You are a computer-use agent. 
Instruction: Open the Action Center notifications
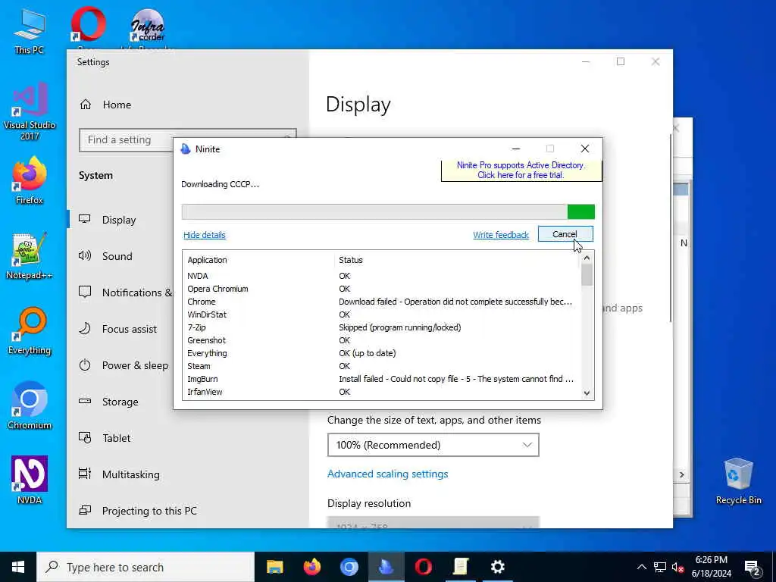[753, 568]
